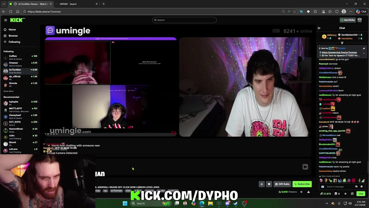
Task: Collapse the chat panel icon
Action: (319, 28)
